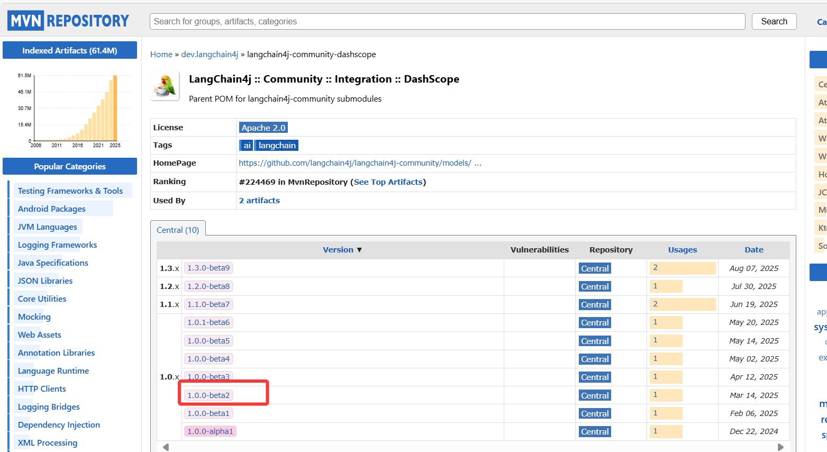Switch to the Central (10) tab
Viewport: 827px width, 452px height.
coord(178,230)
